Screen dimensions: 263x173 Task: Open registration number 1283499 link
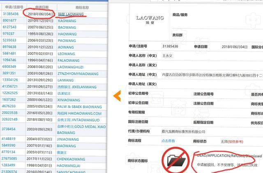coord(8,165)
